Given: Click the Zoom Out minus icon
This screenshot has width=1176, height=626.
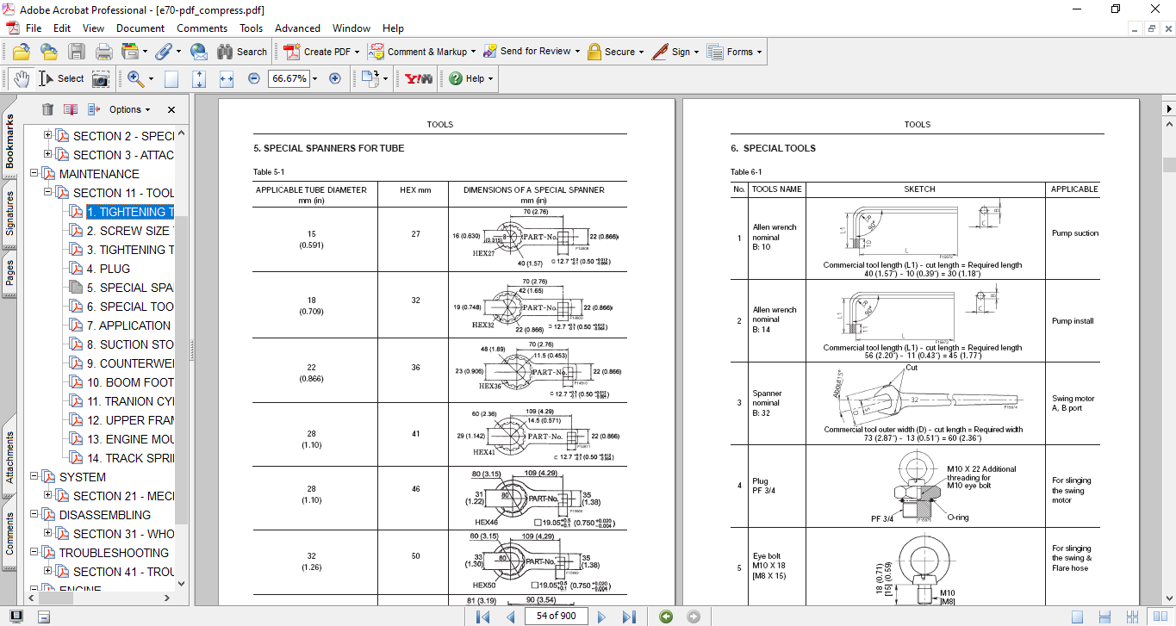Looking at the screenshot, I should [253, 78].
